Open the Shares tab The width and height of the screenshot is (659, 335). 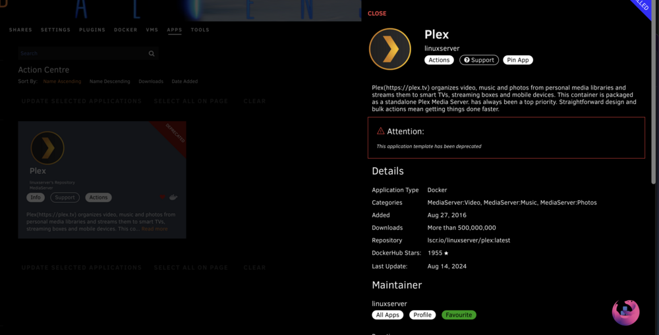(20, 30)
